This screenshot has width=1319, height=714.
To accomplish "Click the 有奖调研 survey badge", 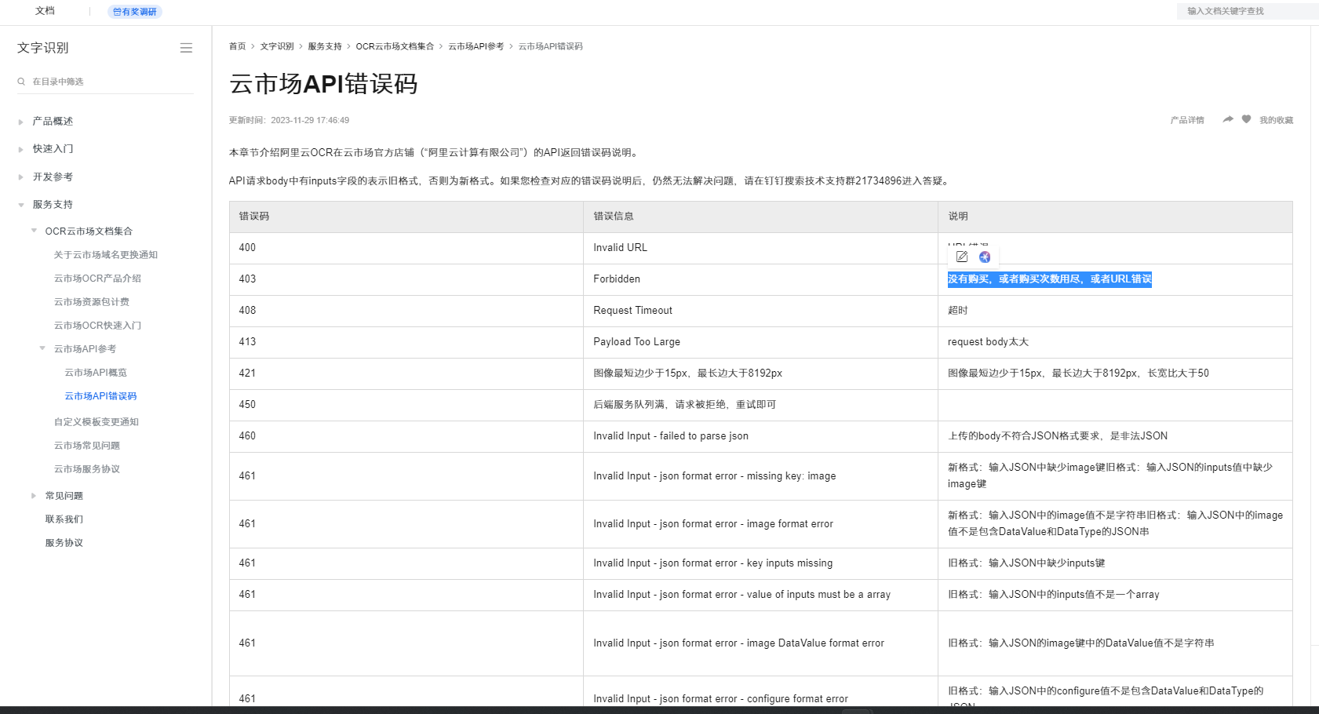I will pos(134,12).
